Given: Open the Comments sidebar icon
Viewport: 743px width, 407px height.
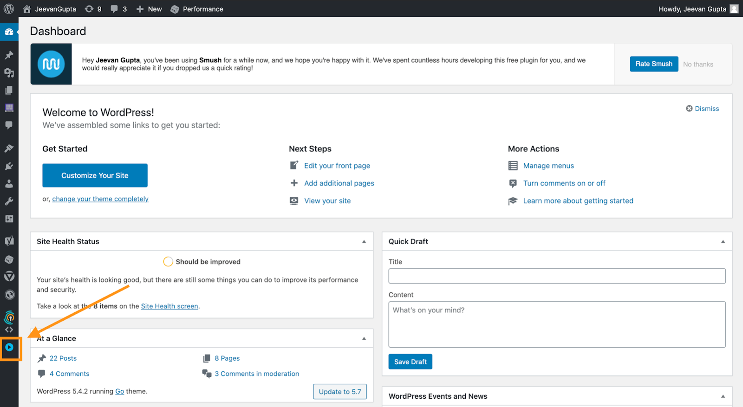Looking at the screenshot, I should pyautogui.click(x=9, y=125).
